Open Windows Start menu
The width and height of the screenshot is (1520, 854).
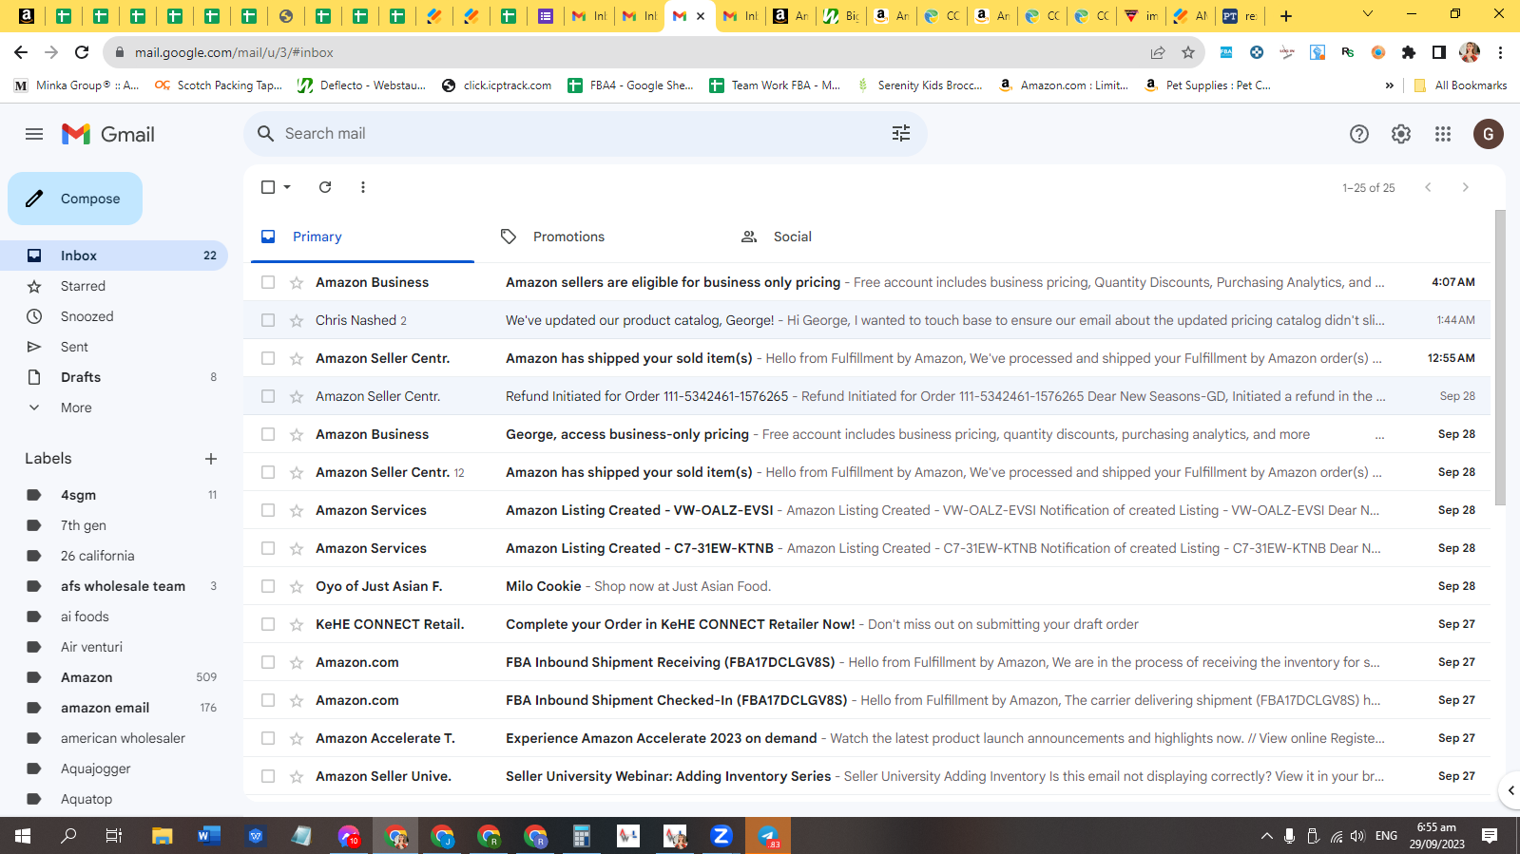[23, 836]
